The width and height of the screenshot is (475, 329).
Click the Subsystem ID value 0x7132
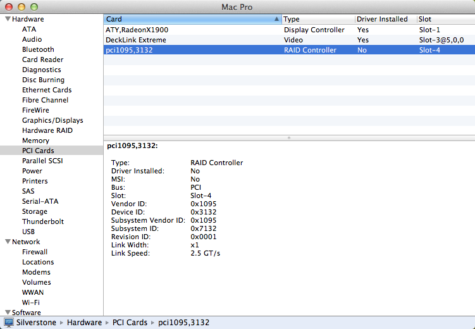tap(203, 228)
